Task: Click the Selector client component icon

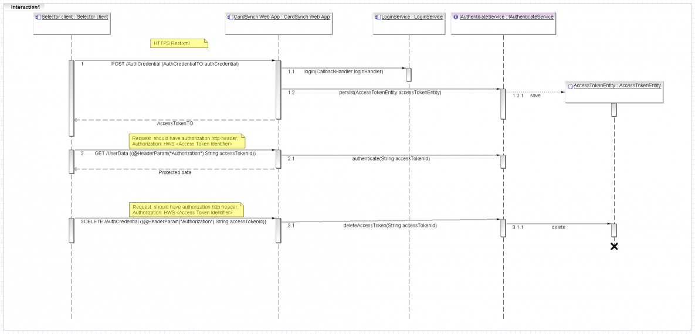Action: pos(39,17)
